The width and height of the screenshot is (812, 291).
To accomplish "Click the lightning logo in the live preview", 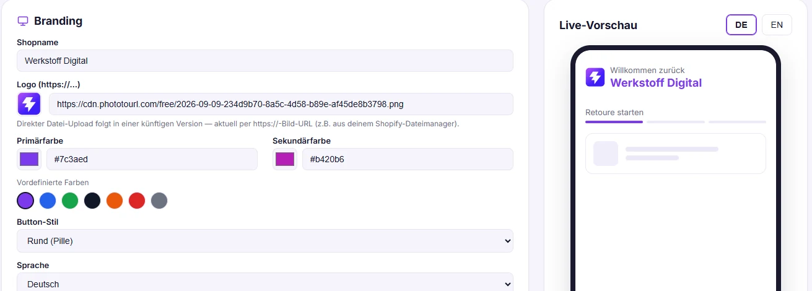I will [595, 77].
